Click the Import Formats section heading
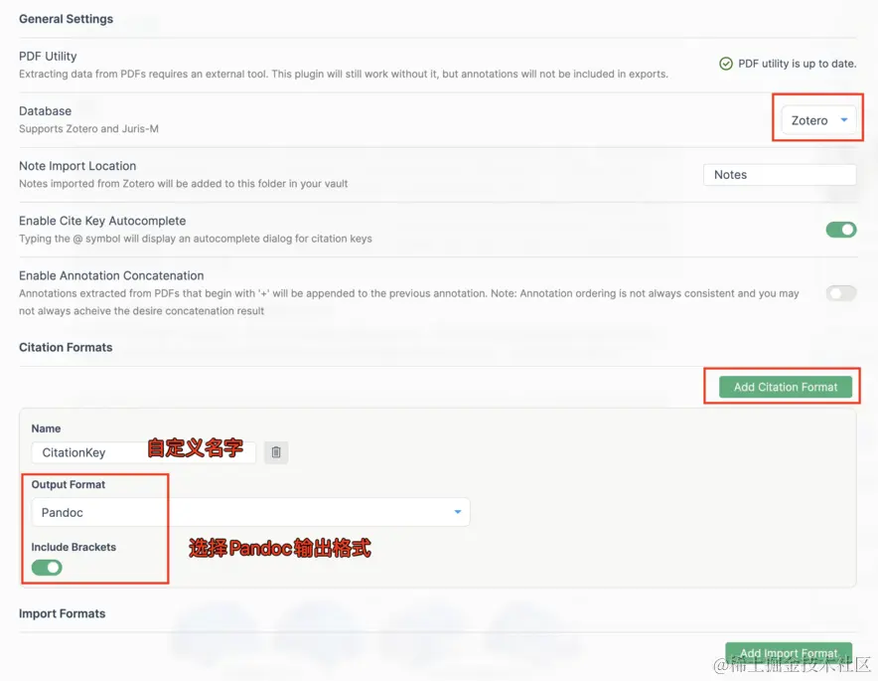Image resolution: width=878 pixels, height=681 pixels. click(63, 613)
